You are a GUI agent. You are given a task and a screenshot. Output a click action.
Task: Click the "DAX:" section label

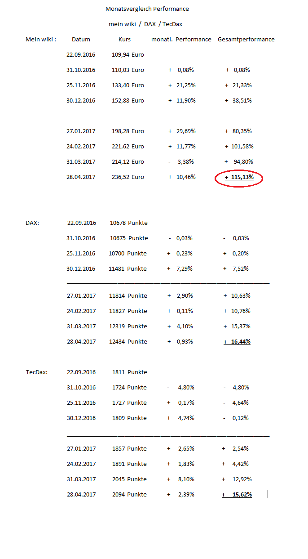tap(32, 223)
